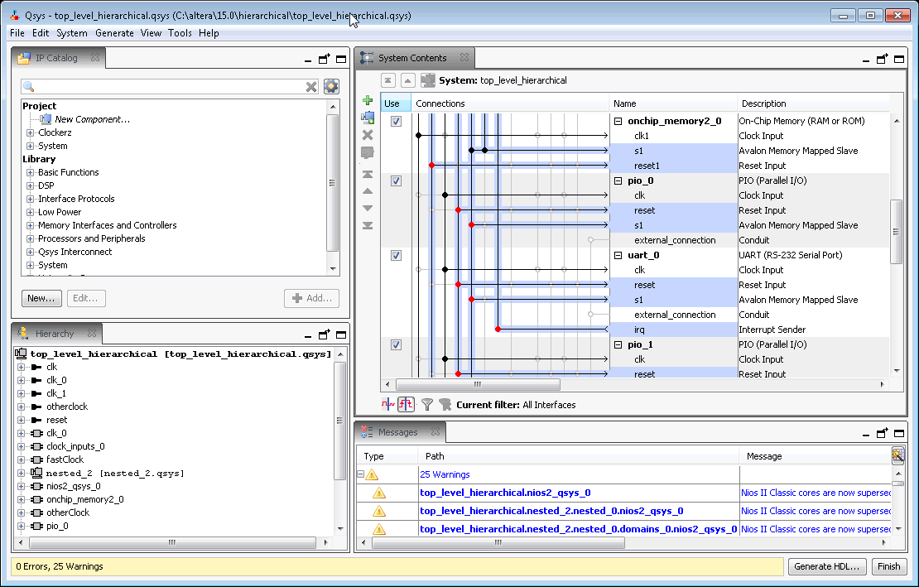
Task: Click the reset domains display icon
Action: pos(407,405)
